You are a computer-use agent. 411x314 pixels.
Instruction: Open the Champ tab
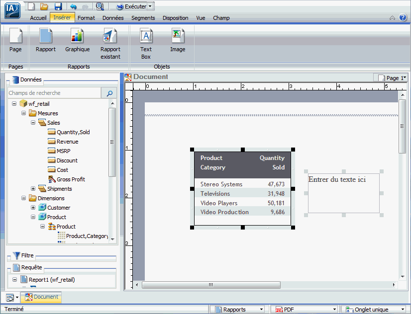tap(221, 18)
